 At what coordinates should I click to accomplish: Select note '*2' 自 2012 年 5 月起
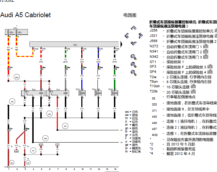pos(172,144)
